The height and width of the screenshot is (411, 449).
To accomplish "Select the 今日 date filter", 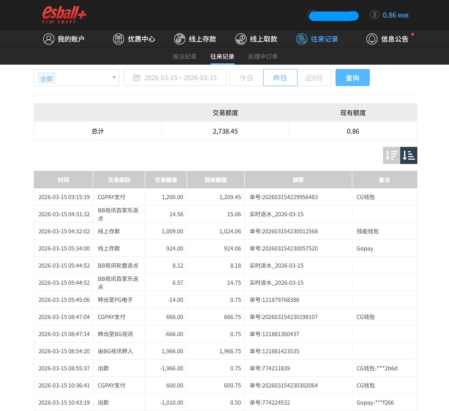I will pos(246,77).
